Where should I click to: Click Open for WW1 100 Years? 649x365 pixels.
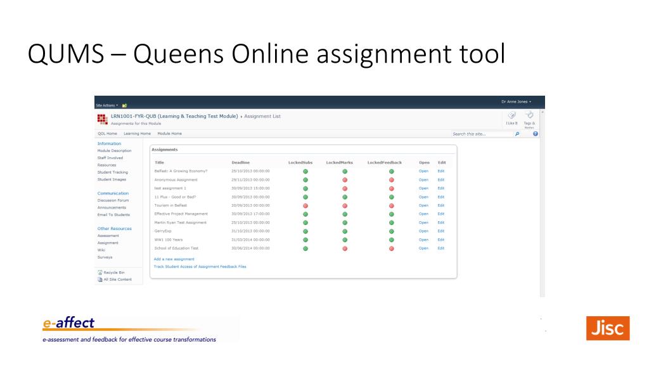(x=423, y=240)
